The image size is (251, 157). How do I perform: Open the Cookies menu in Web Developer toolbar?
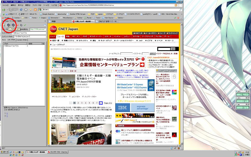tap(16, 18)
